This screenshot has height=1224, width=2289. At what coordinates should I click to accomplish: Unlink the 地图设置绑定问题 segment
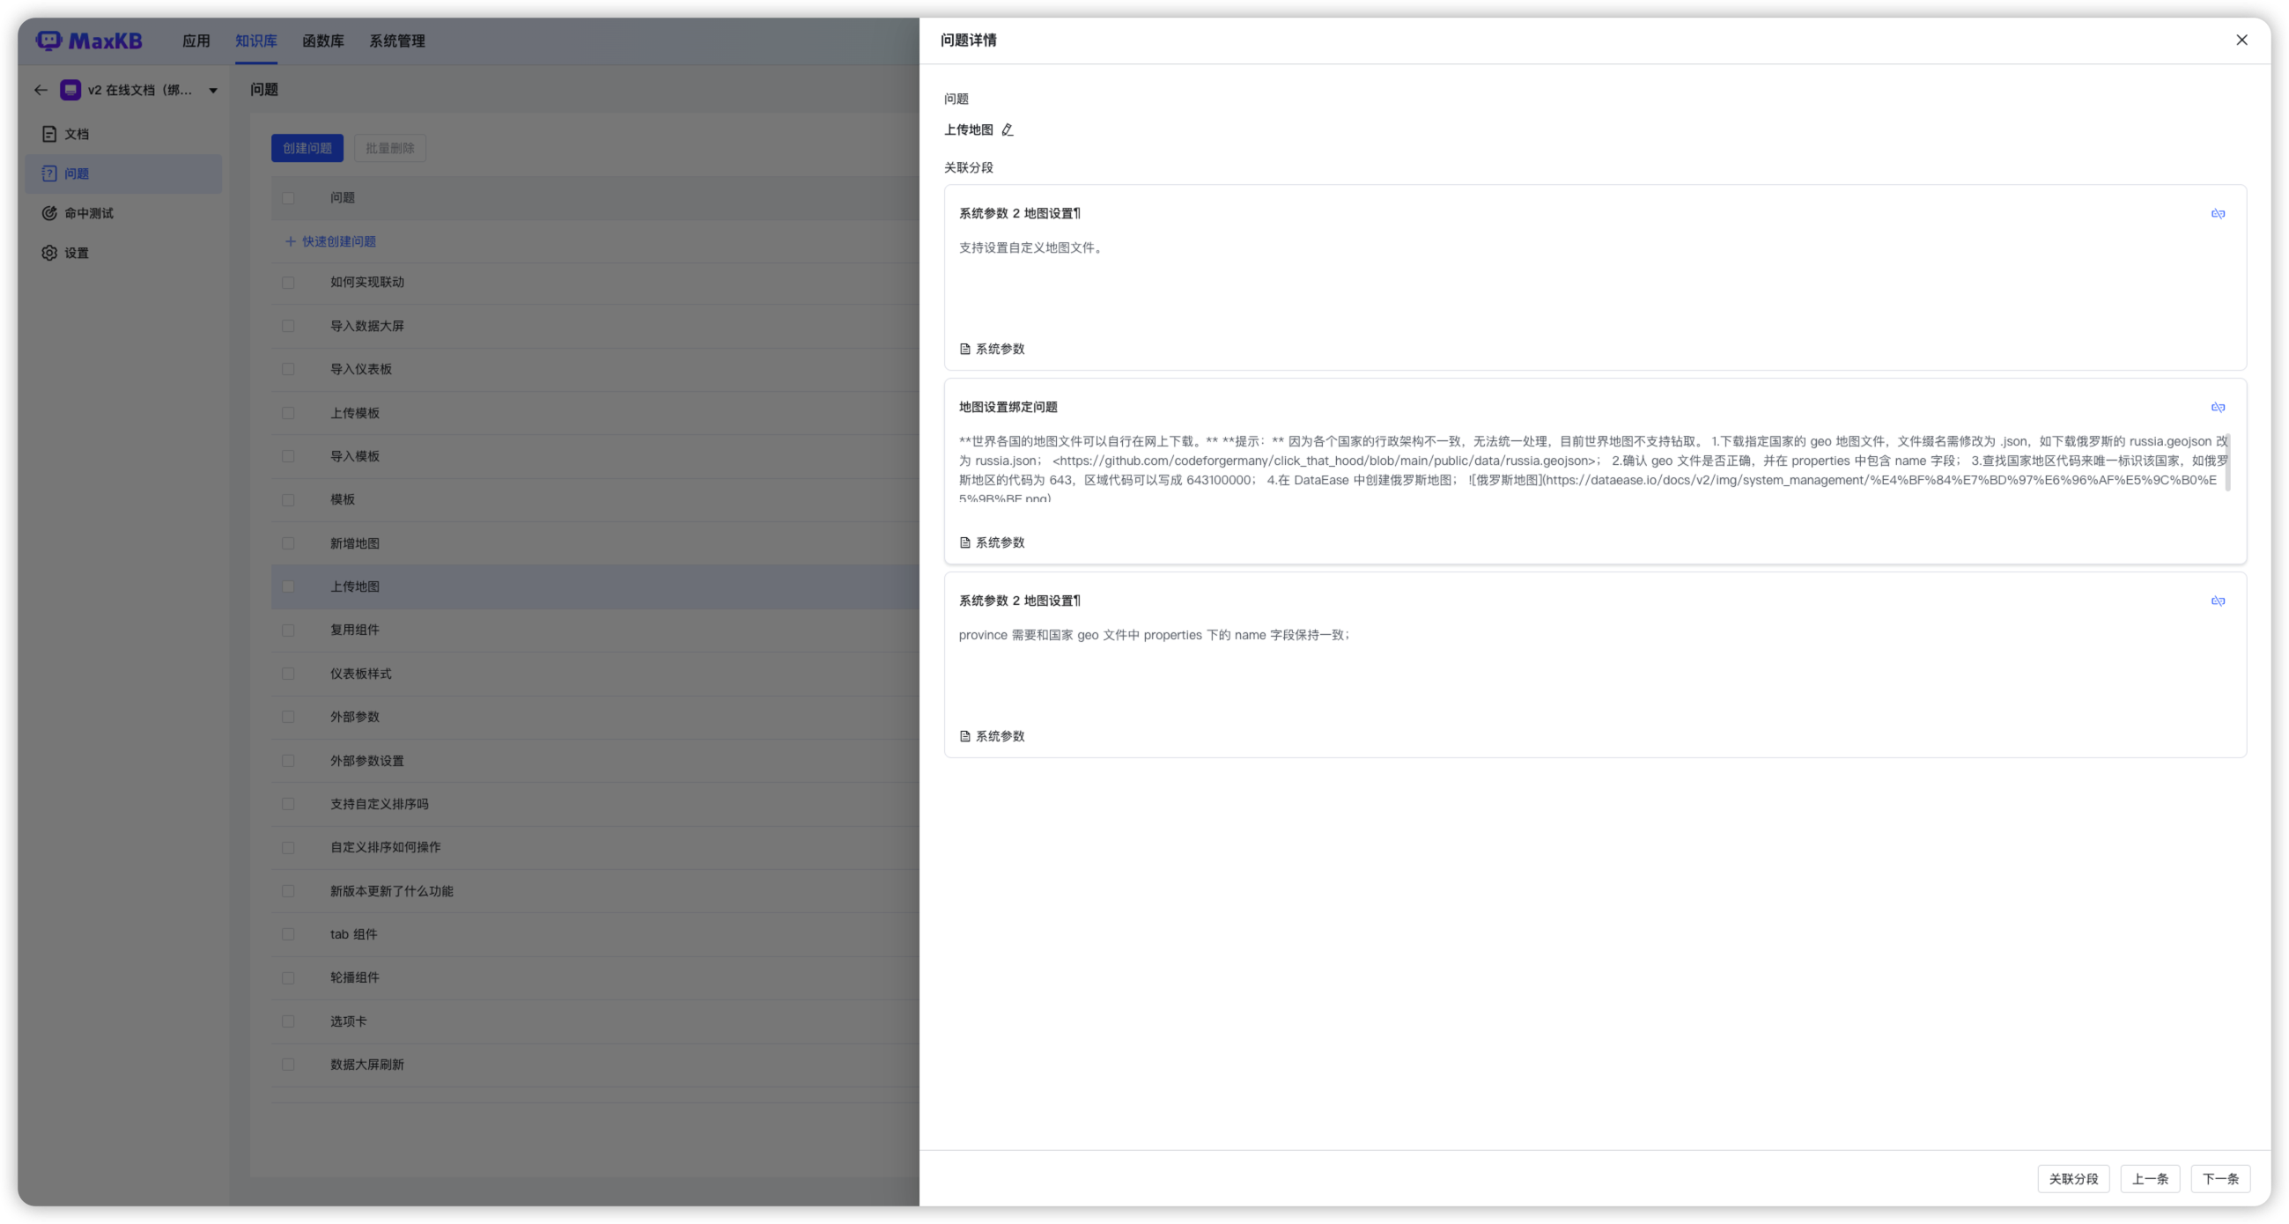pos(2217,407)
